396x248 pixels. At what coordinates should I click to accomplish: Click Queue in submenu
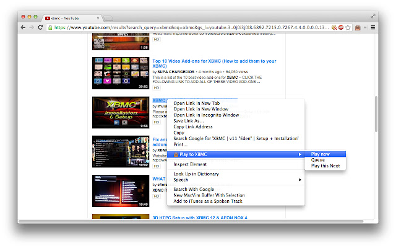coord(325,160)
